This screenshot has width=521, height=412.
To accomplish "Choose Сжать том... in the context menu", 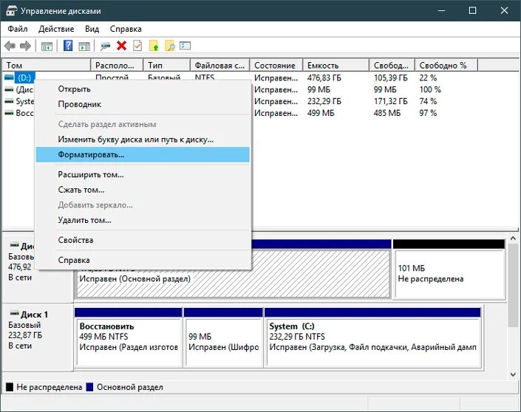I will [x=143, y=190].
